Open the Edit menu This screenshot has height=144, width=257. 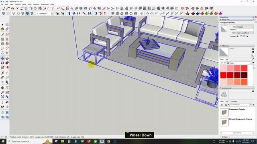6,4
